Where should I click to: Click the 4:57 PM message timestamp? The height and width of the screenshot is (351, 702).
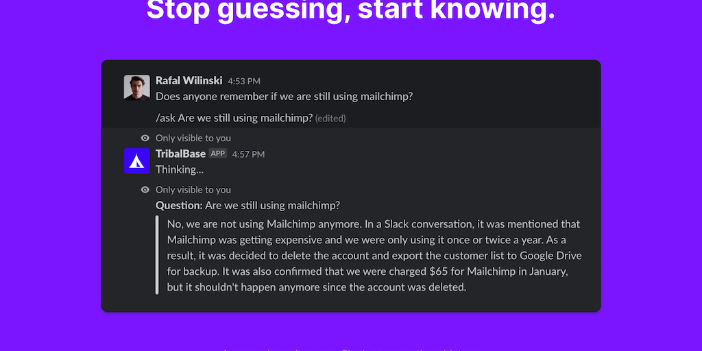pos(248,154)
